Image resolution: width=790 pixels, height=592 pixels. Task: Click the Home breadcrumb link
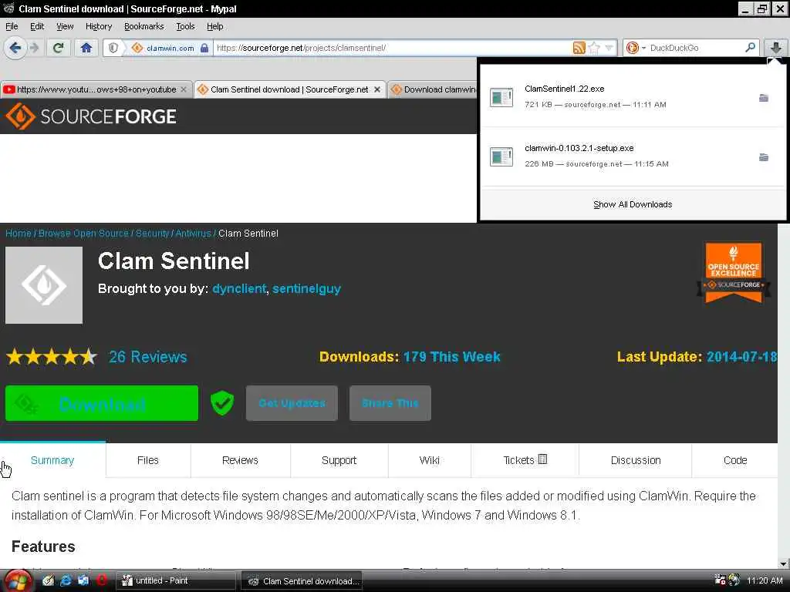point(19,233)
